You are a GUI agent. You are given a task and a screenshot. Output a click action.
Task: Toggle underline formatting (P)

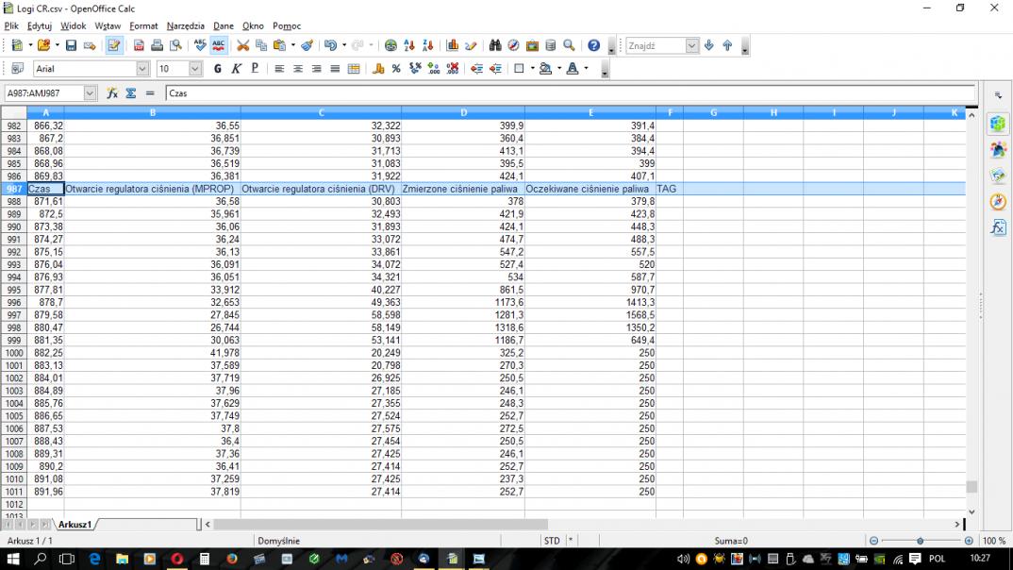[x=255, y=69]
